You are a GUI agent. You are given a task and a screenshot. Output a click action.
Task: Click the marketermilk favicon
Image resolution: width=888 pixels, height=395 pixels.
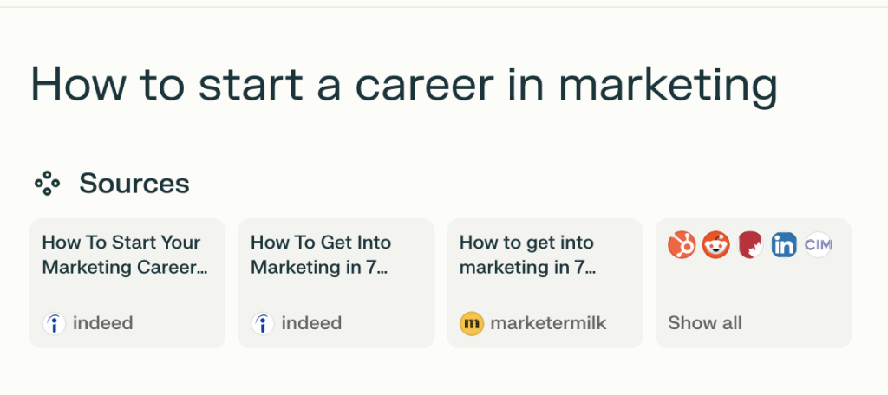(471, 323)
